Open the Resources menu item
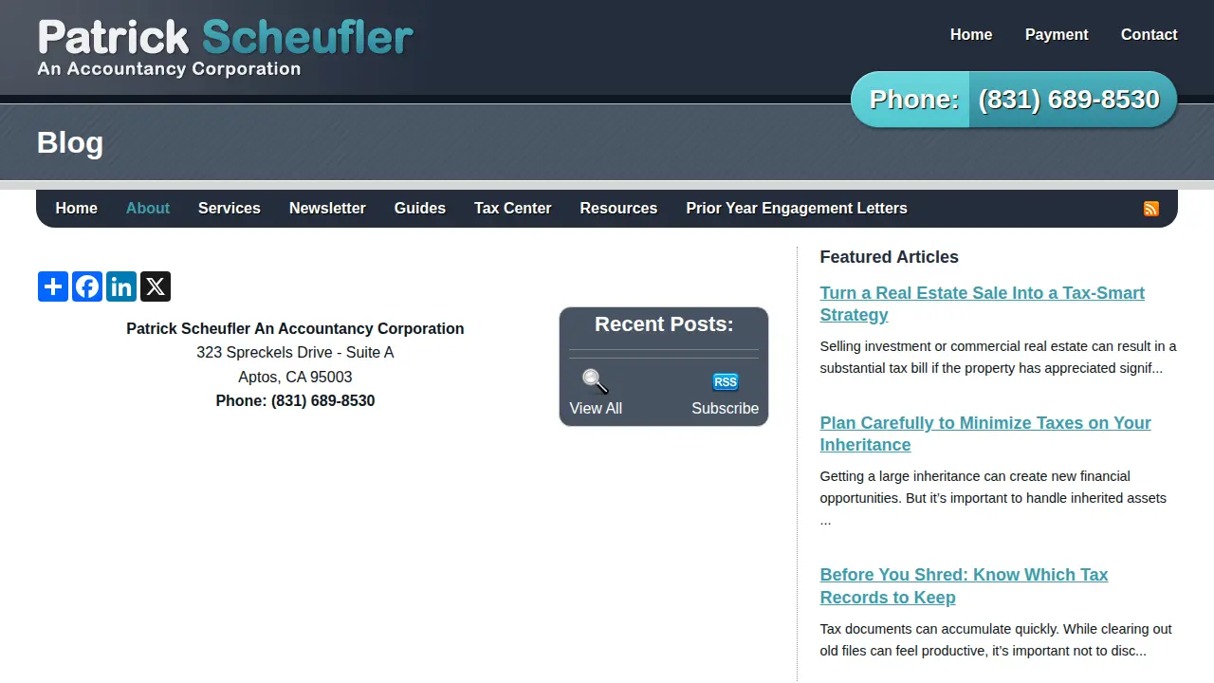Screen dimensions: 1214x683 click(618, 208)
